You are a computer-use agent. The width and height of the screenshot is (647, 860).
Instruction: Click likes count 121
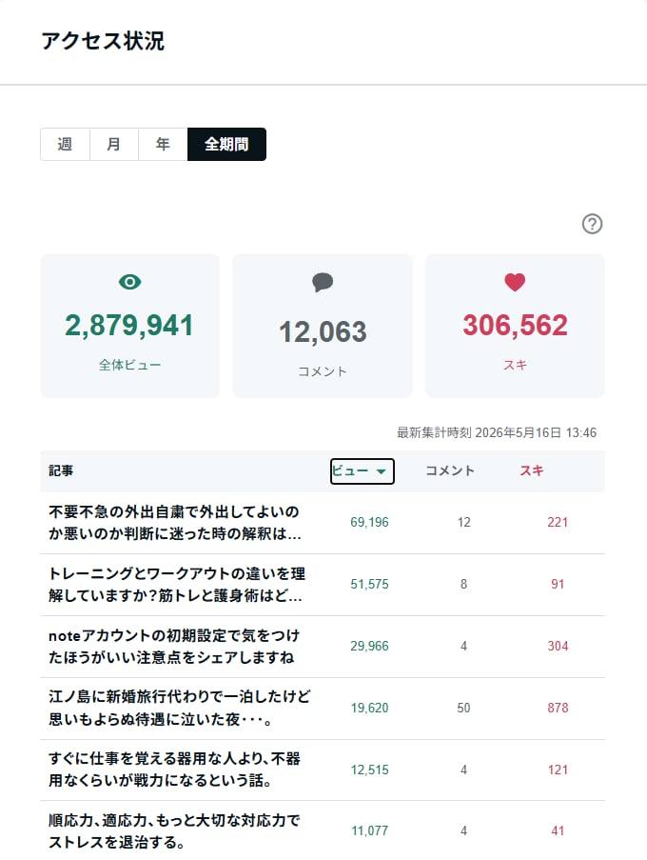click(558, 770)
